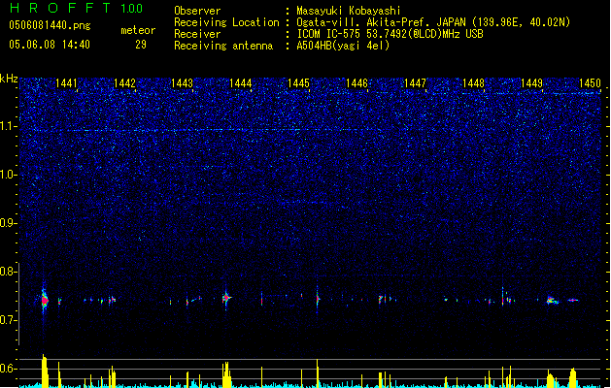611x388 pixels.
Task: Click the kHz axis unit label
Action: click(9, 79)
